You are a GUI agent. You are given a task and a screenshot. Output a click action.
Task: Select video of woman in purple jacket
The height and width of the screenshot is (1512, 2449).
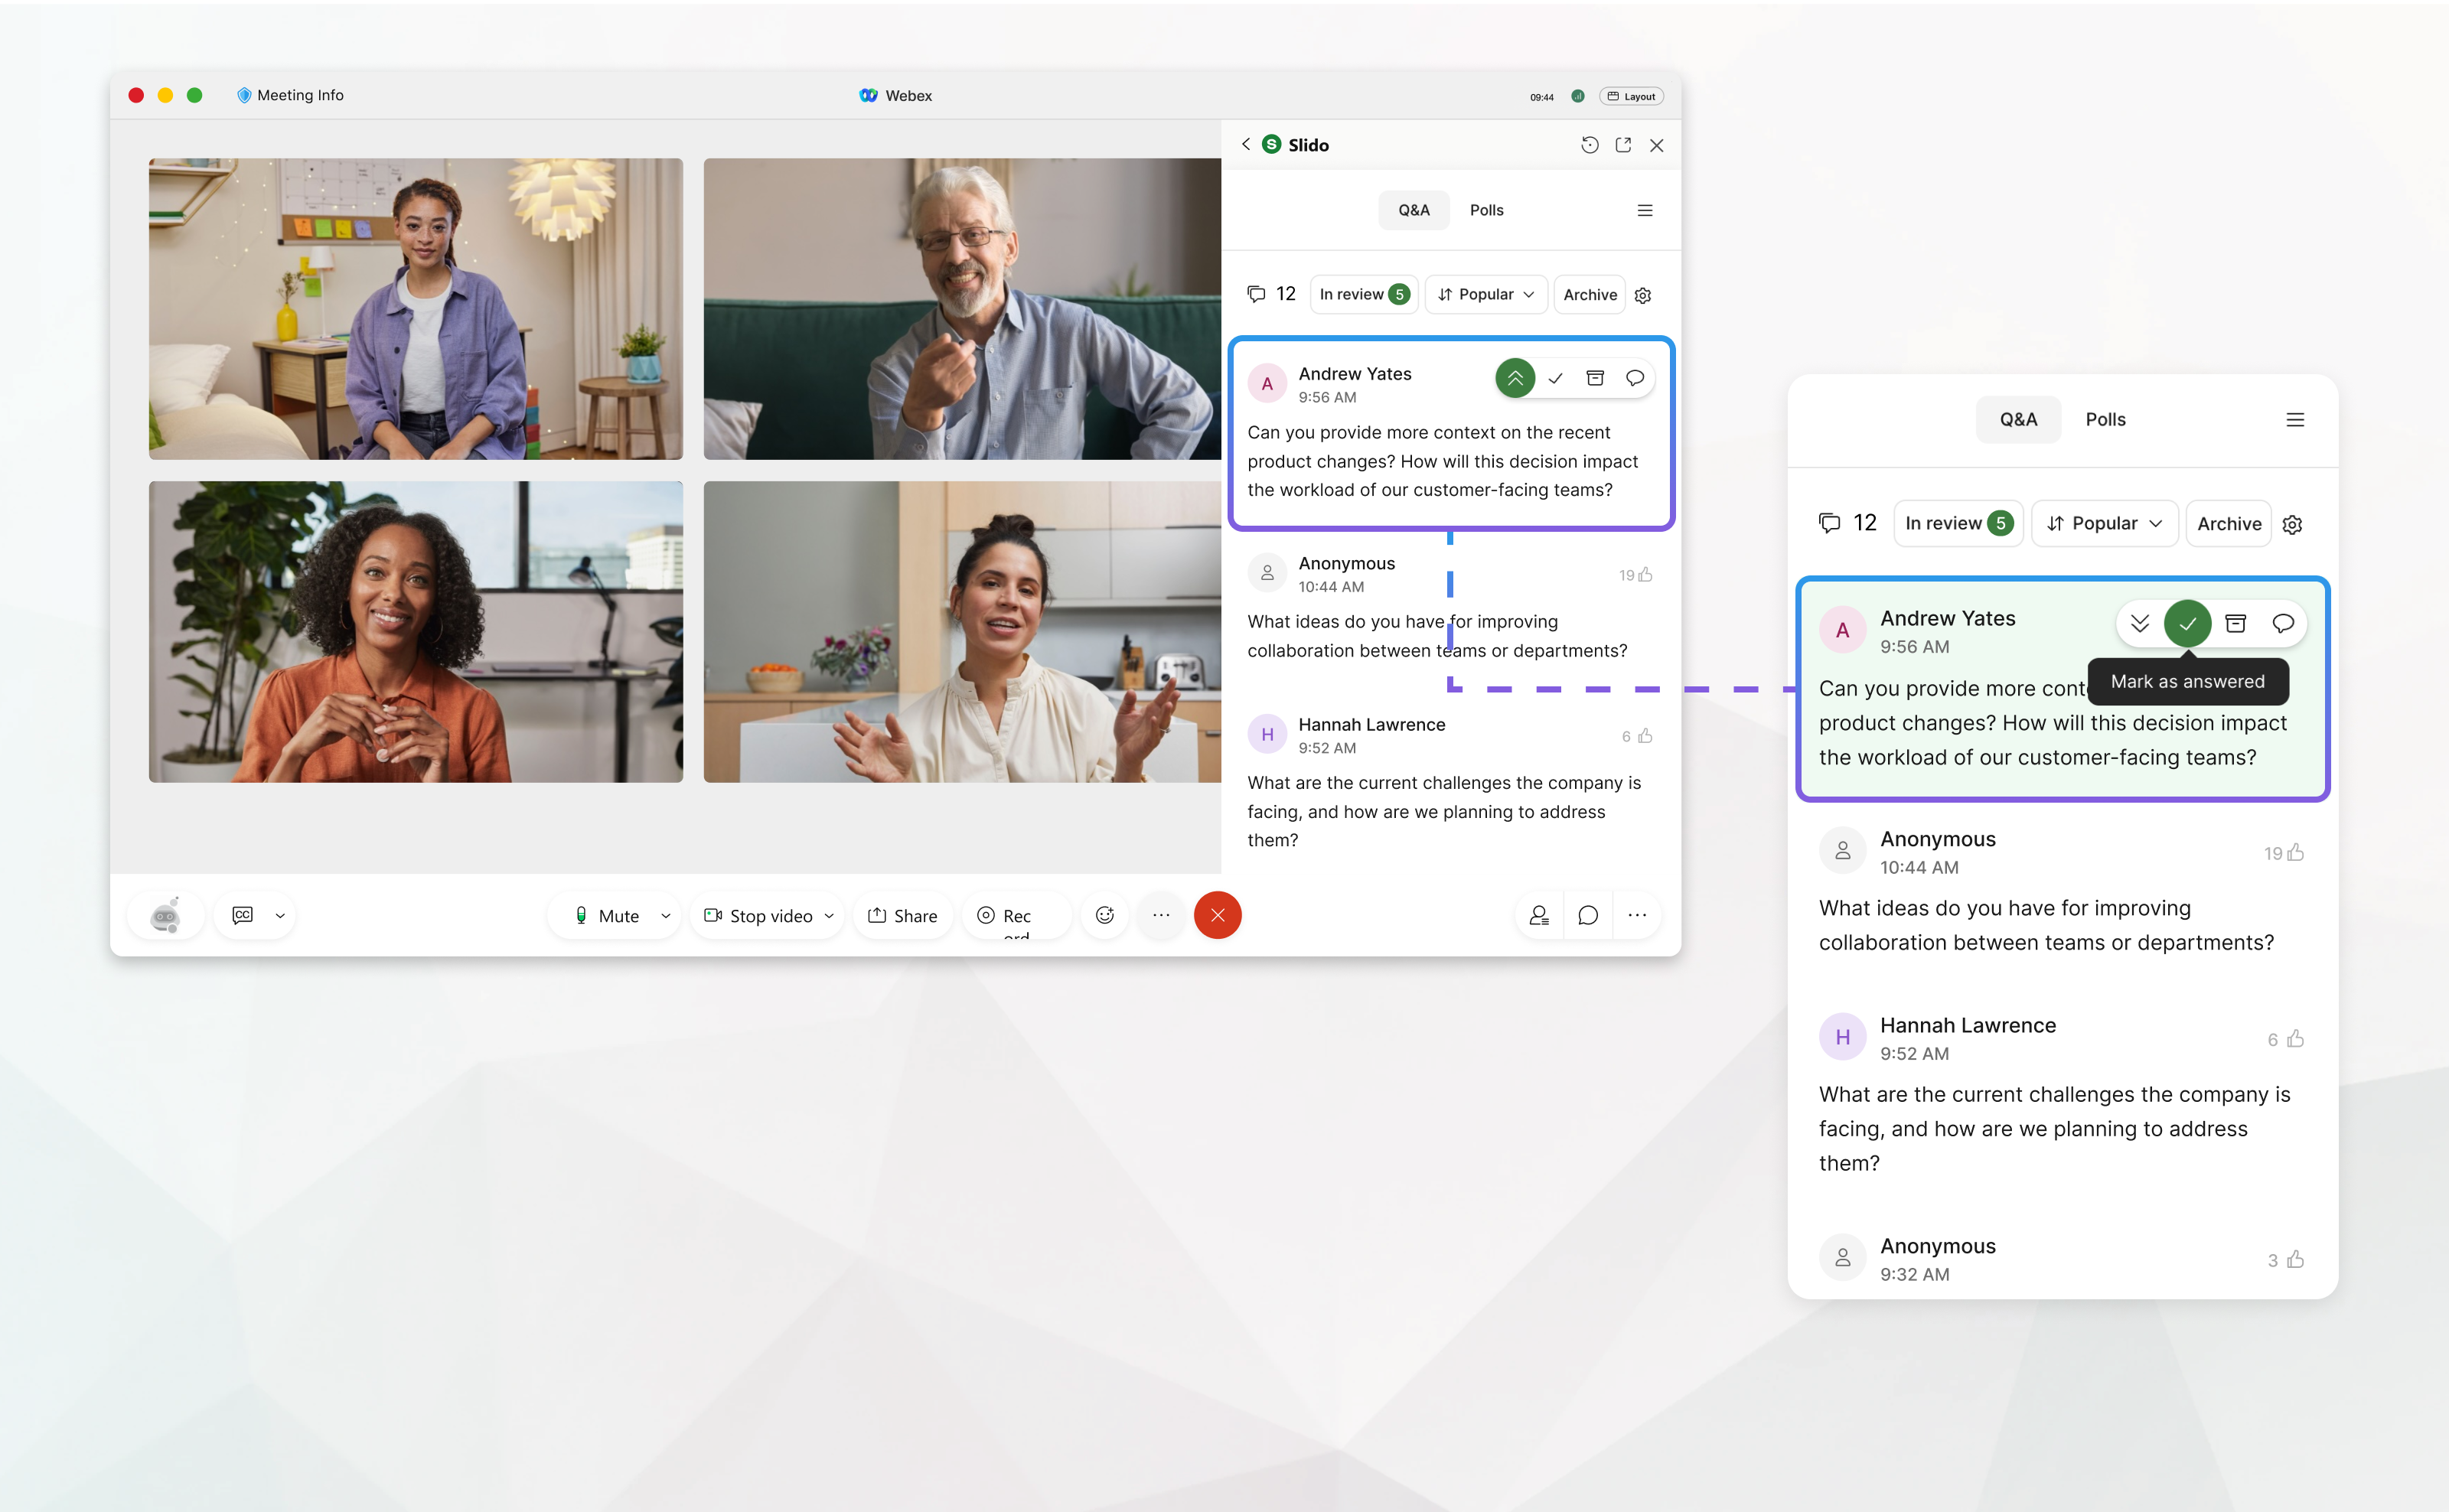(x=416, y=309)
